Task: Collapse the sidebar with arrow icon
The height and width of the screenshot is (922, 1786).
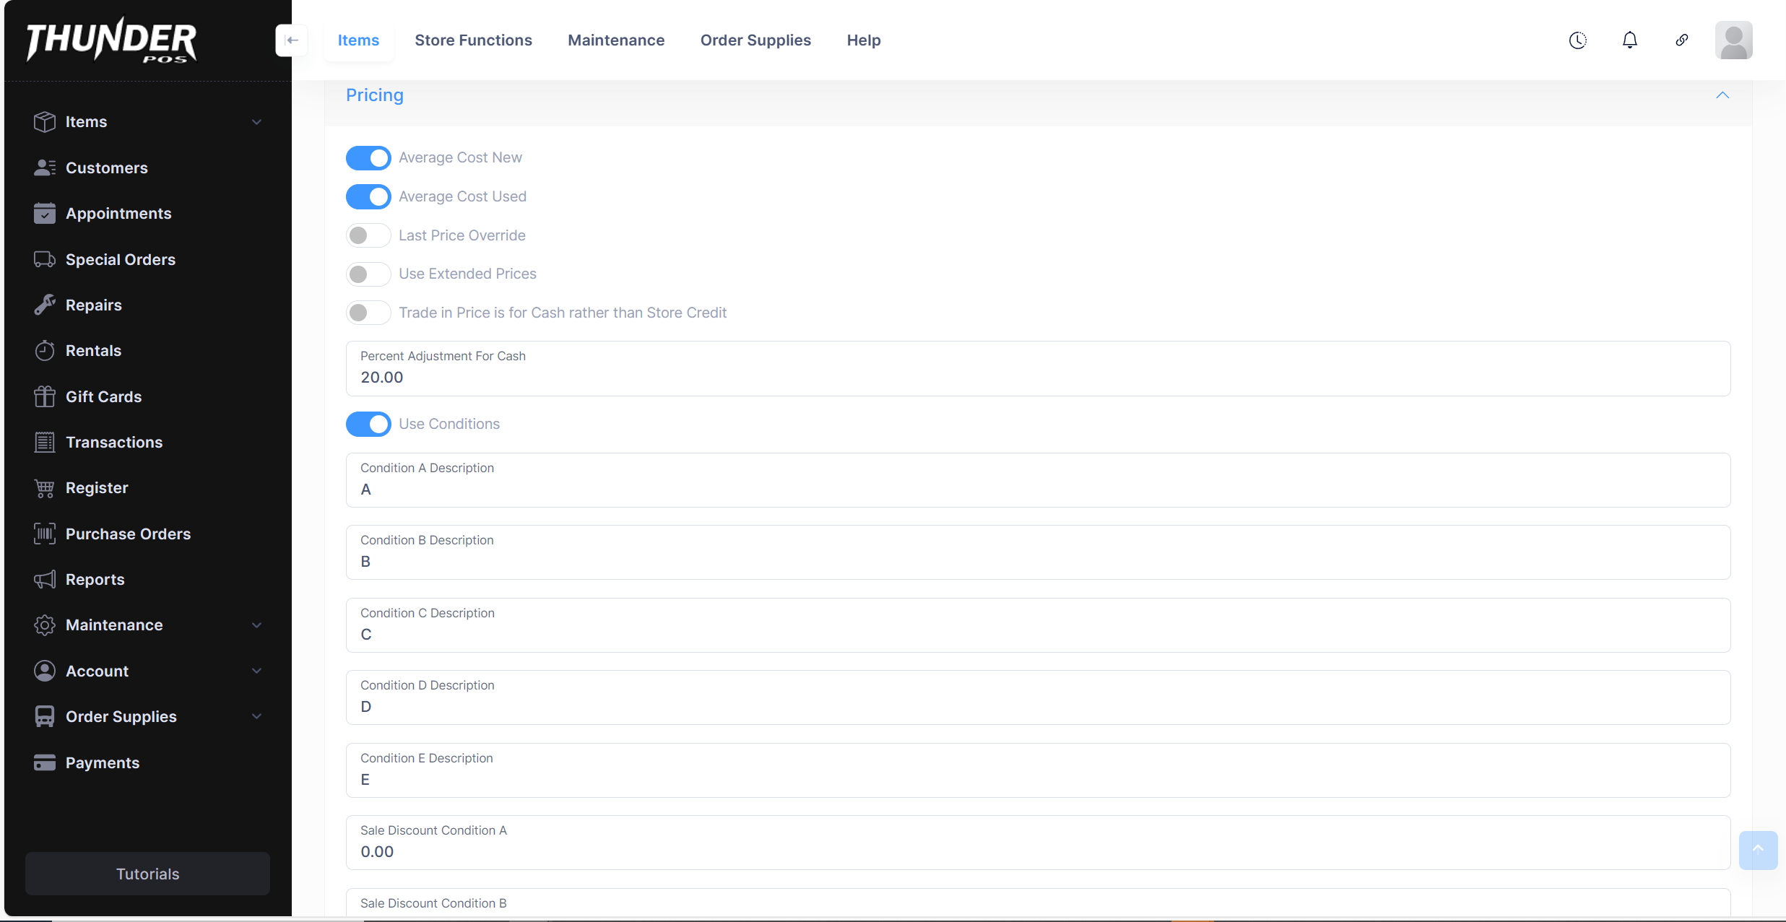Action: click(292, 40)
